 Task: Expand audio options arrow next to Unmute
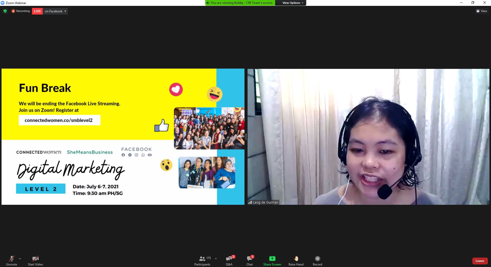pos(20,259)
